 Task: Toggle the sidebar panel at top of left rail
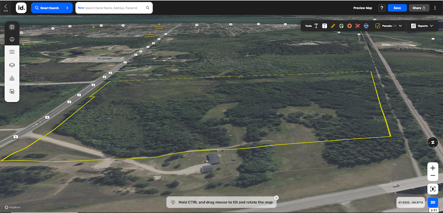click(12, 27)
